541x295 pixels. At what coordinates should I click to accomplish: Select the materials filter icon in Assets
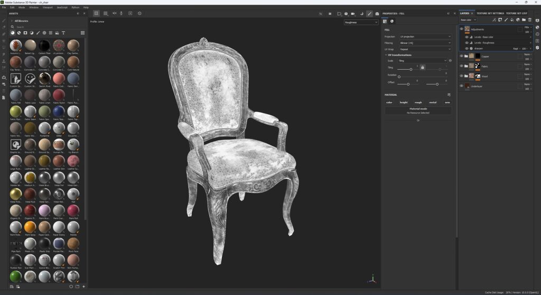pyautogui.click(x=13, y=33)
